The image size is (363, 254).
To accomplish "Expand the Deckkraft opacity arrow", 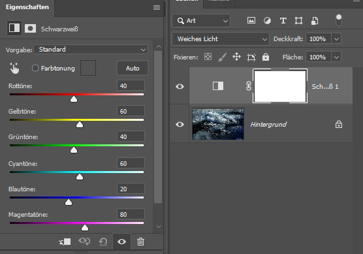I will point(336,39).
